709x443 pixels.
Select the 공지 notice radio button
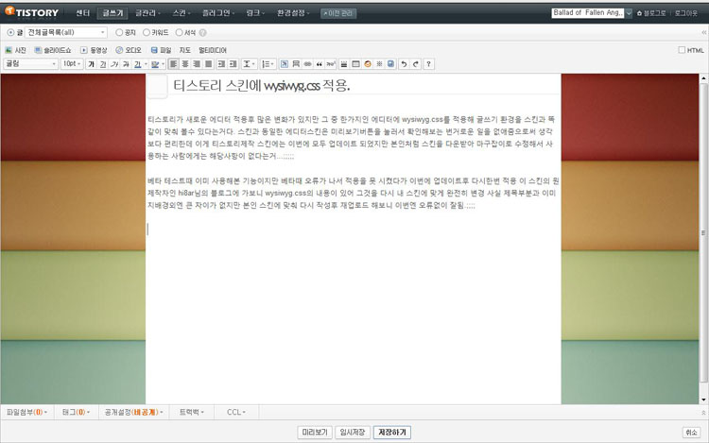click(119, 32)
